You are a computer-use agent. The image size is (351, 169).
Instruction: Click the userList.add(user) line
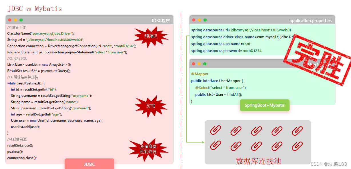pyautogui.click(x=25, y=127)
